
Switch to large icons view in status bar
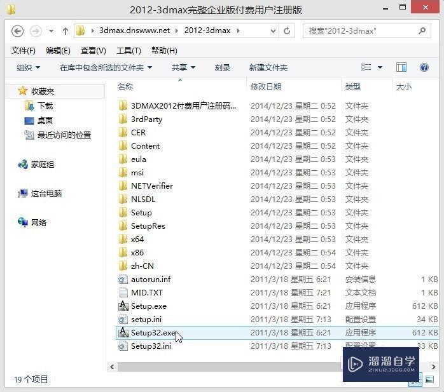(x=429, y=379)
